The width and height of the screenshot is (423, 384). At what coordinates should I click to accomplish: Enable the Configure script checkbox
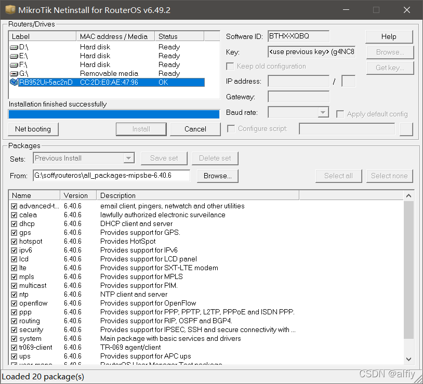point(231,129)
